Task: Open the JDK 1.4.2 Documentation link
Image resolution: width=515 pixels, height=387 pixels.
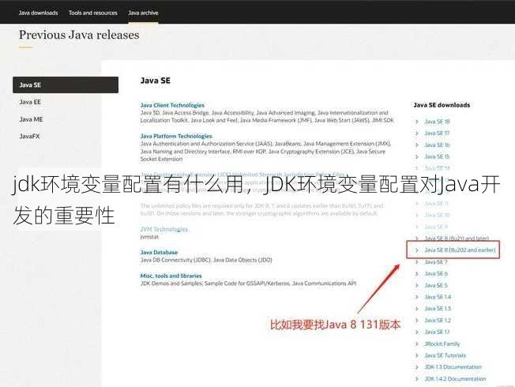Action: [455, 379]
